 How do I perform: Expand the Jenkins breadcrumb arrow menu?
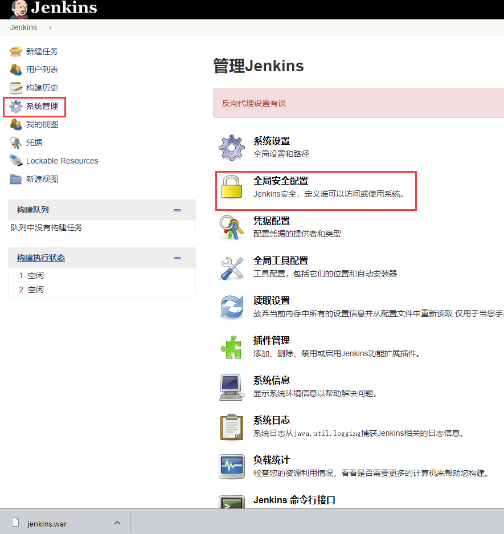50,27
